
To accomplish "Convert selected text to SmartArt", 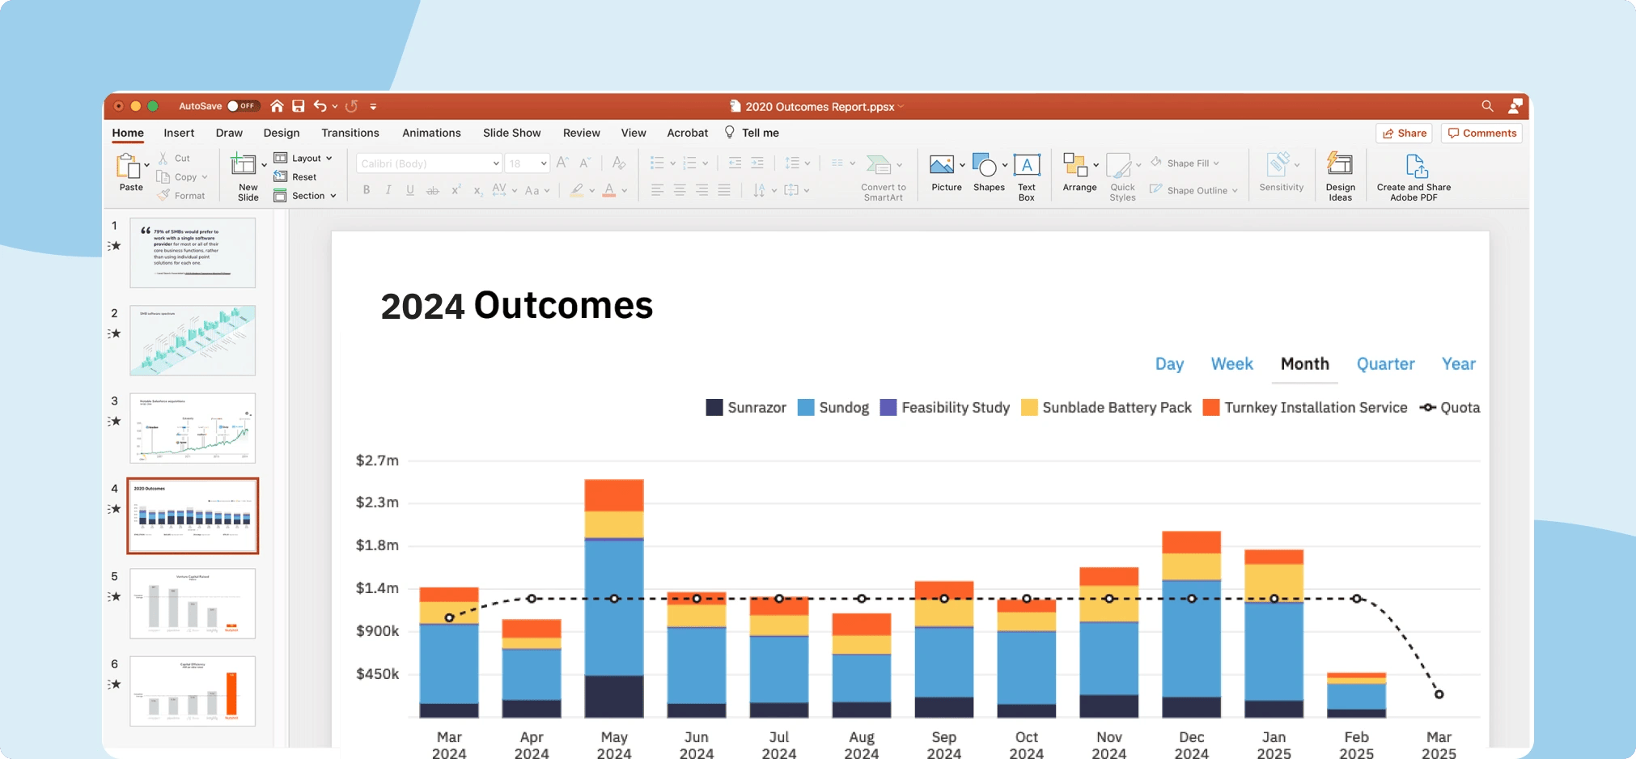I will (882, 174).
